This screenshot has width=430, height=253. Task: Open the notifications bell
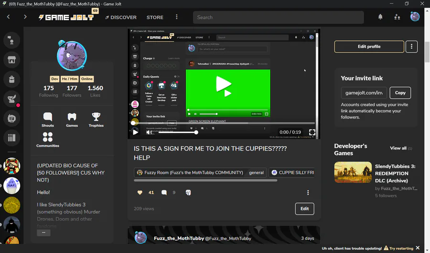point(380,17)
